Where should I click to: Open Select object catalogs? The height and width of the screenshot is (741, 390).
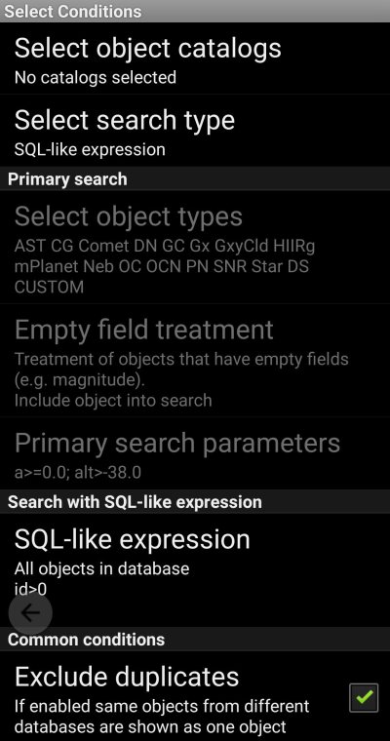tap(195, 58)
